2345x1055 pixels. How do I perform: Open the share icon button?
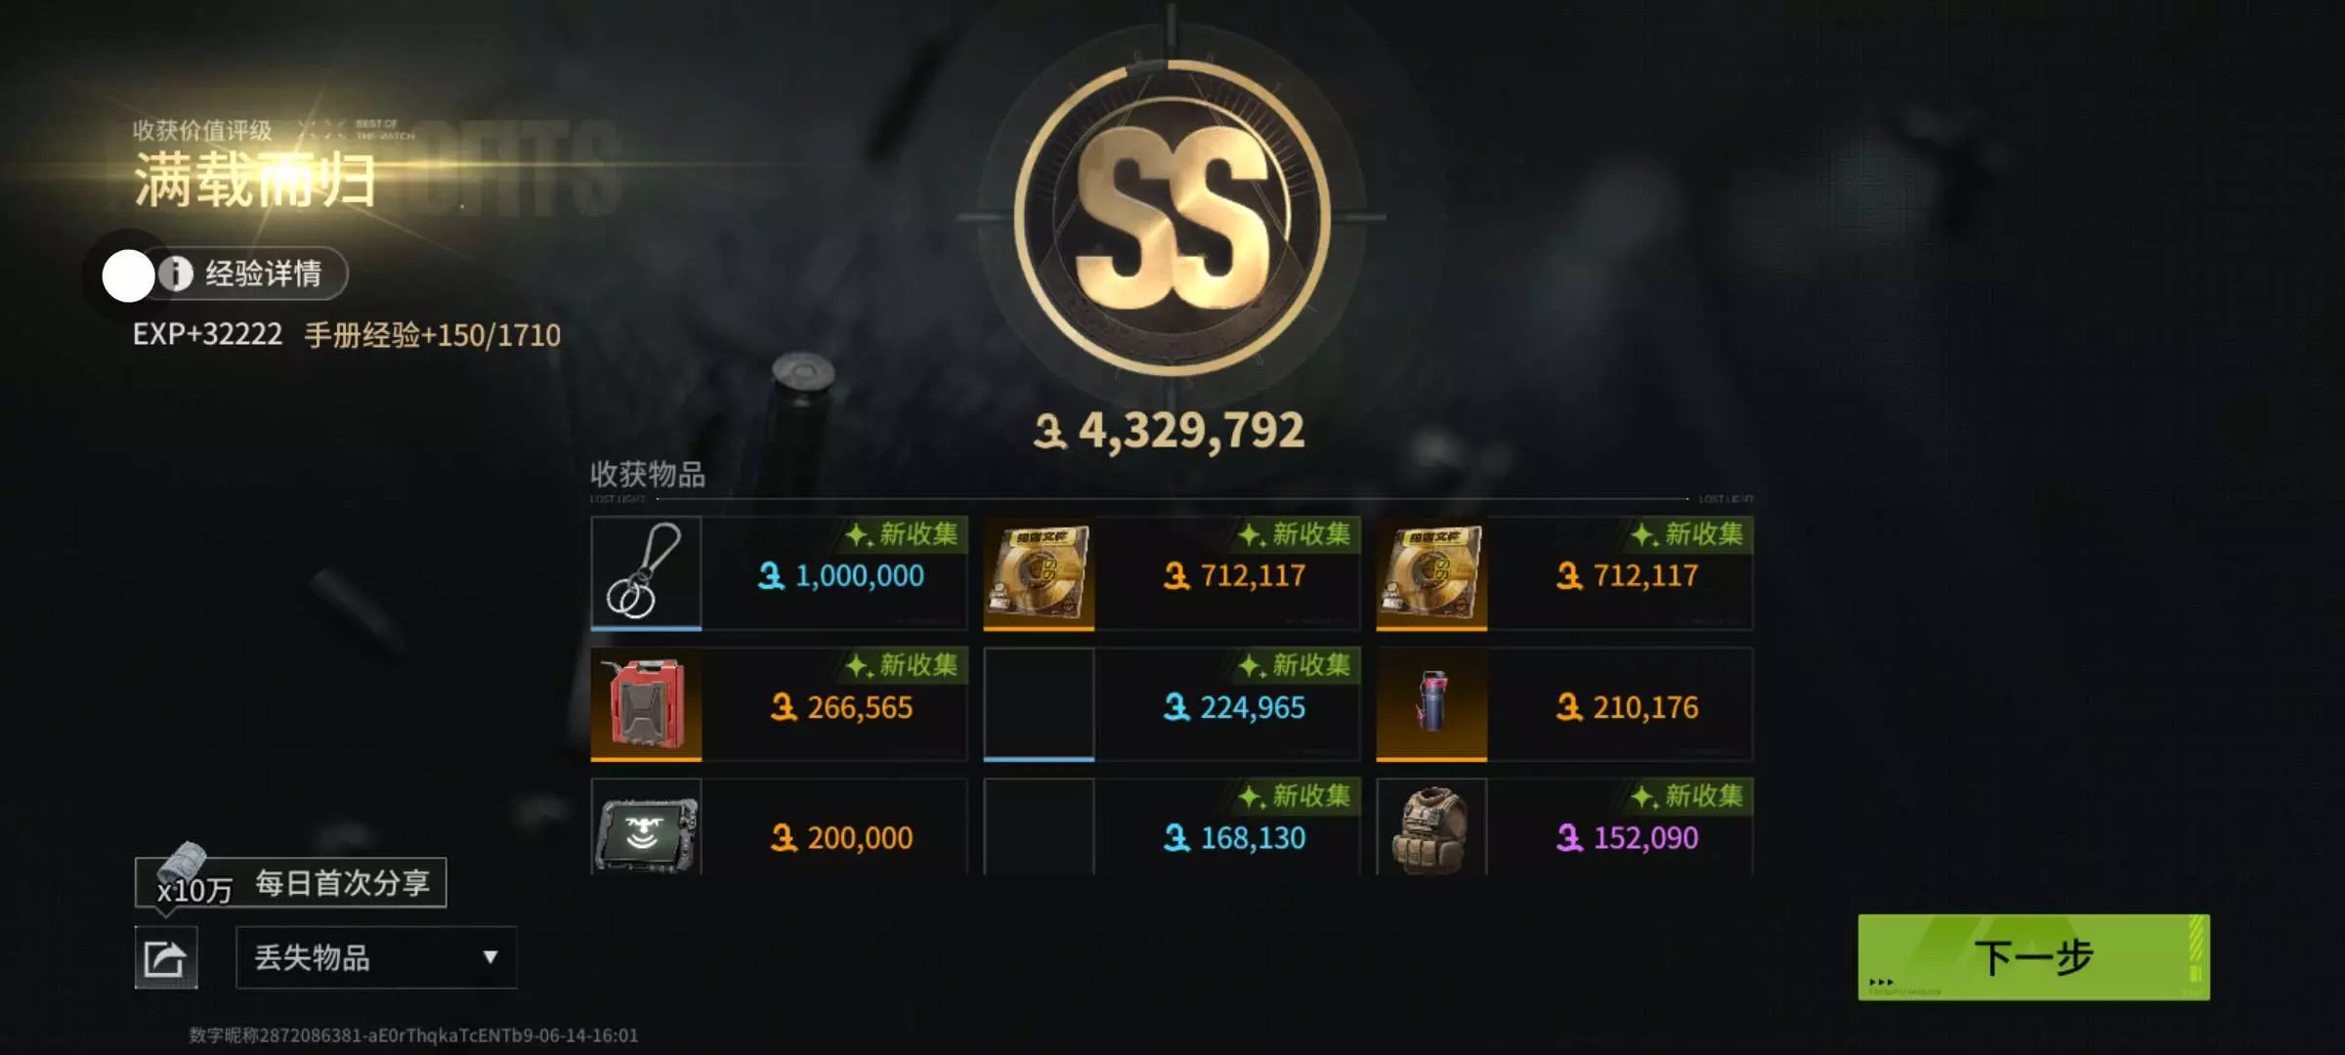point(165,957)
